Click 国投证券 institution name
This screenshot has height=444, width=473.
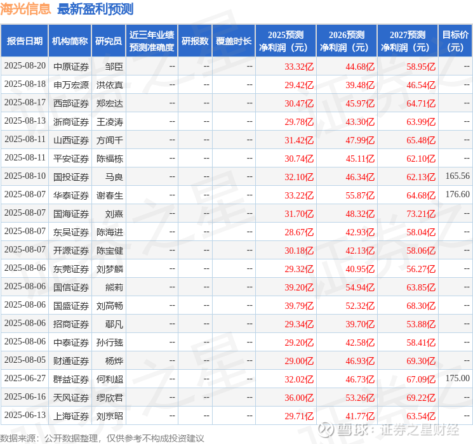(x=71, y=177)
